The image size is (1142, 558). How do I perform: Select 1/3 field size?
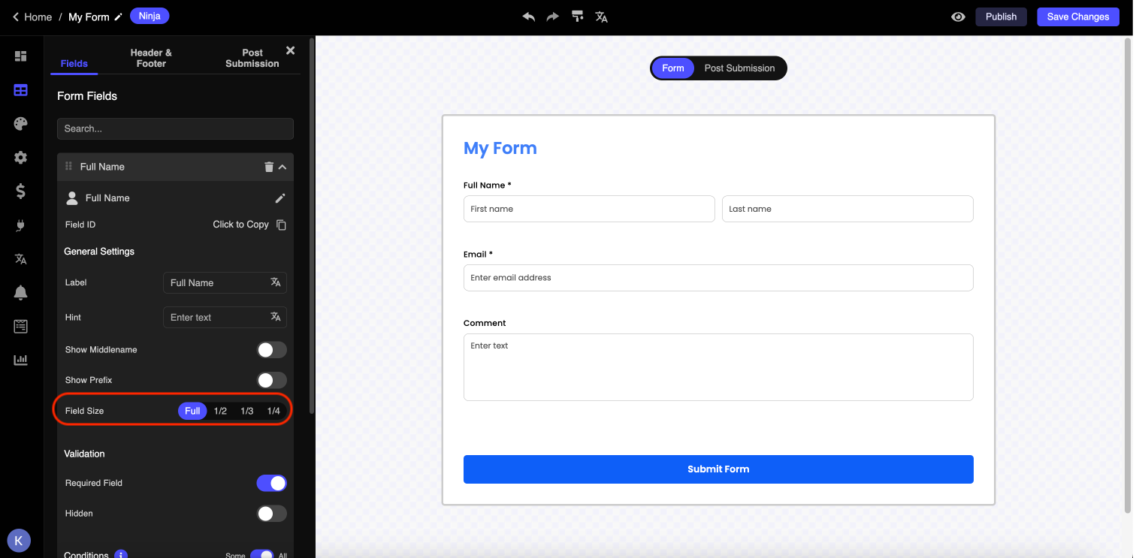(246, 411)
